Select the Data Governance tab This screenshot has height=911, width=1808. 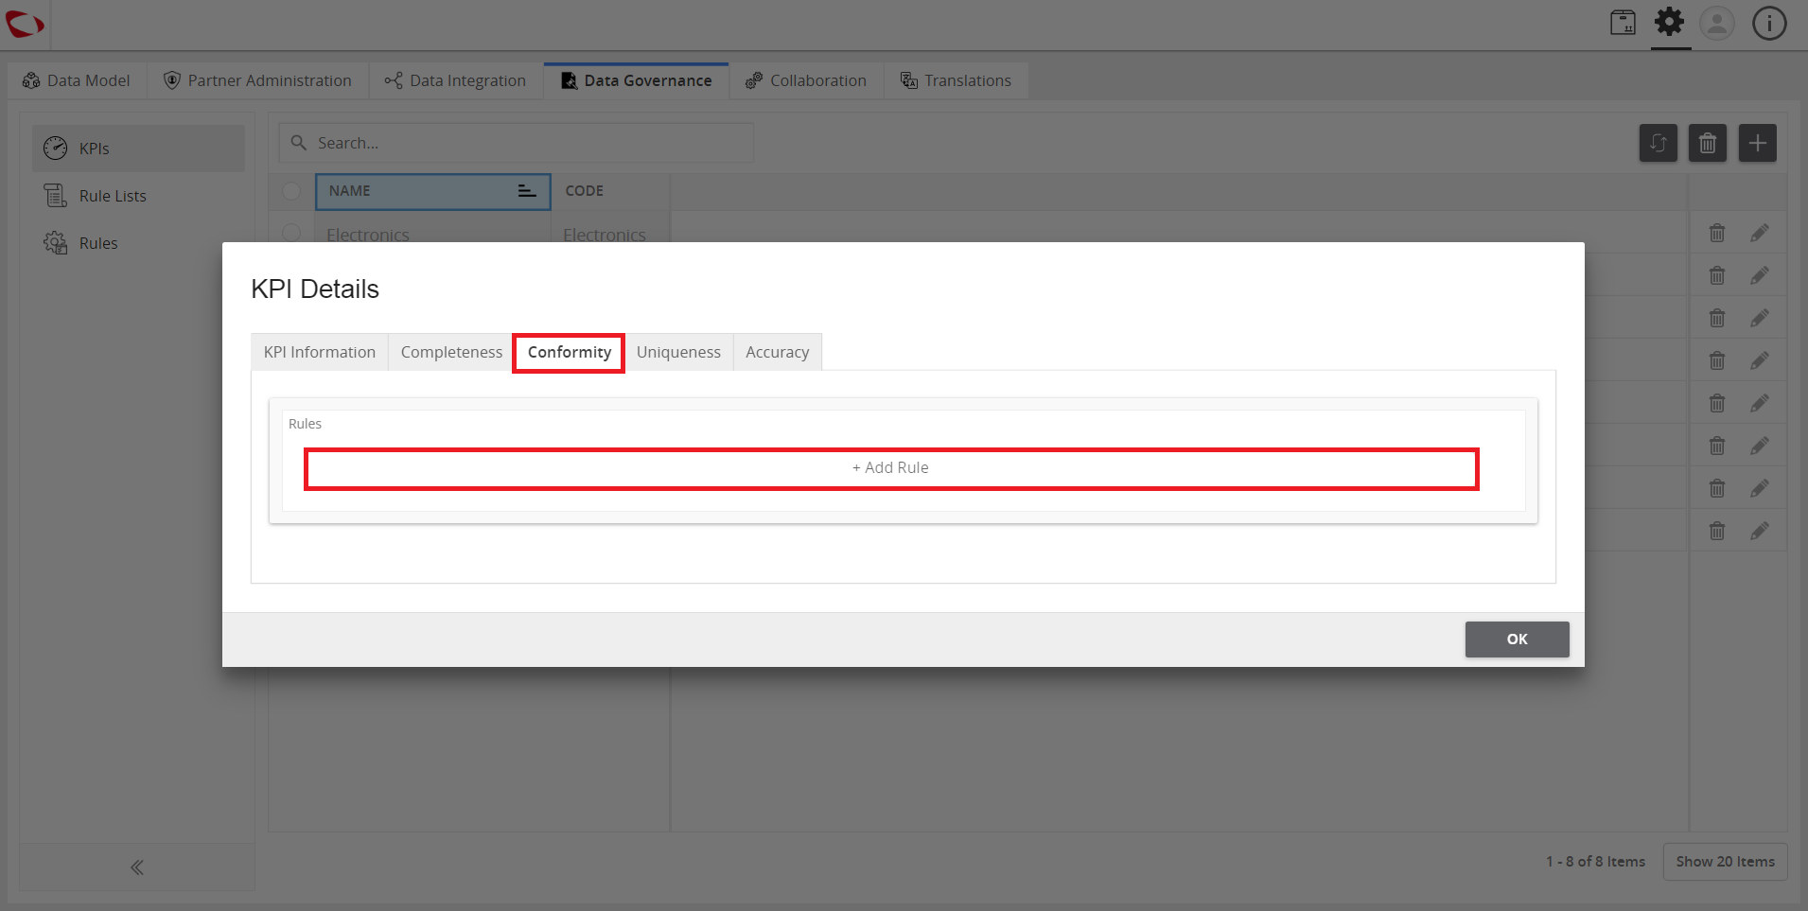pos(637,80)
